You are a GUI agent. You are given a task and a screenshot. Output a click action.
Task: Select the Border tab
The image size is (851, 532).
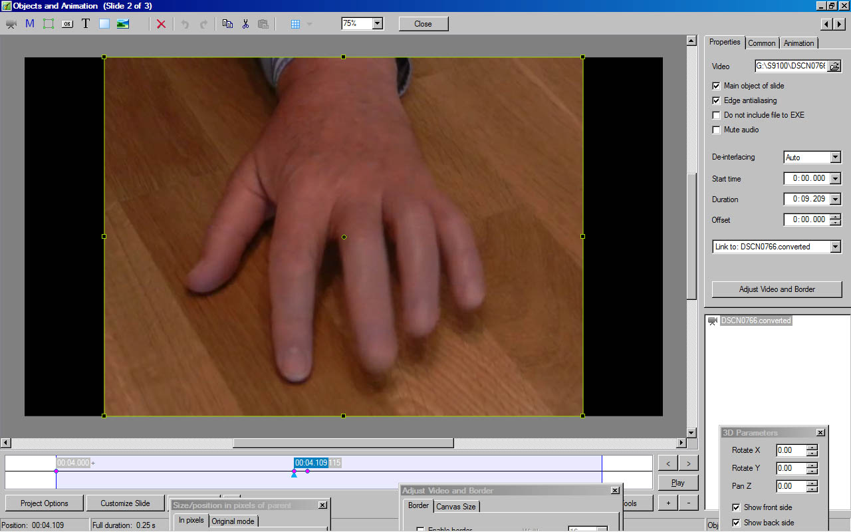pos(418,505)
